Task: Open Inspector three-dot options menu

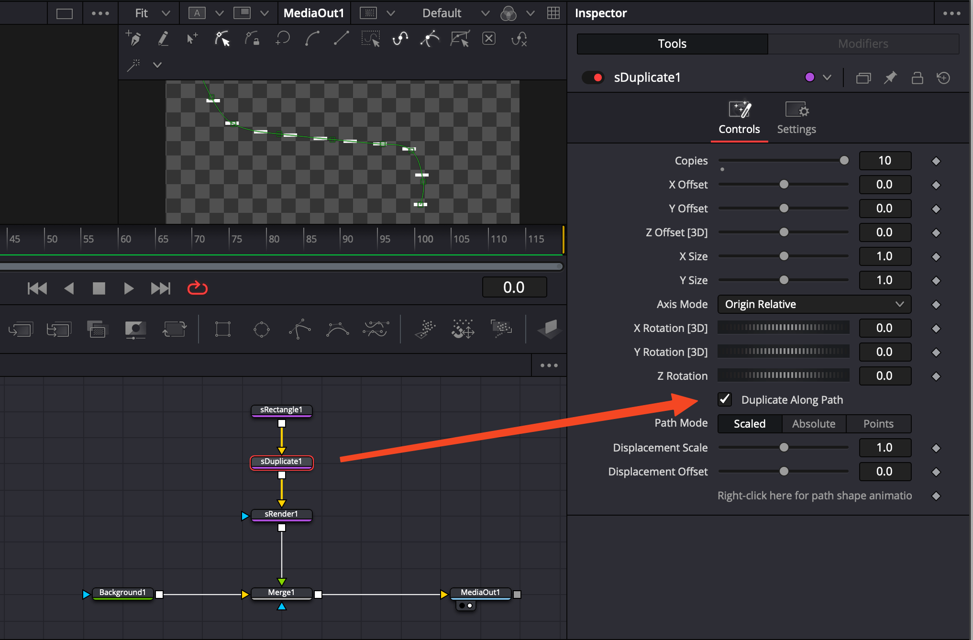Action: tap(951, 13)
